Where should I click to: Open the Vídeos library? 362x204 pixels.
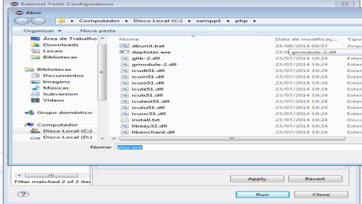click(x=53, y=100)
